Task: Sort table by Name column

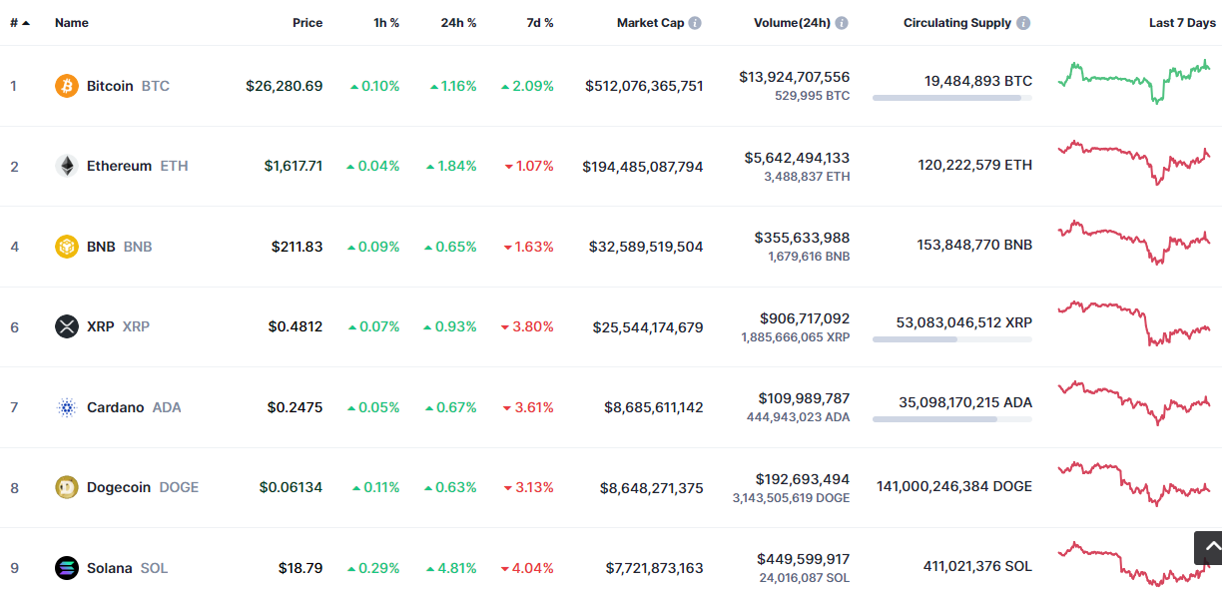Action: pyautogui.click(x=72, y=23)
